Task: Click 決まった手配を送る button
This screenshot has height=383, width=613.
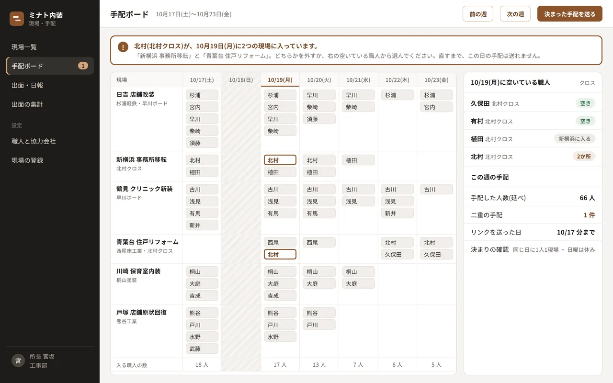Action: click(x=570, y=14)
